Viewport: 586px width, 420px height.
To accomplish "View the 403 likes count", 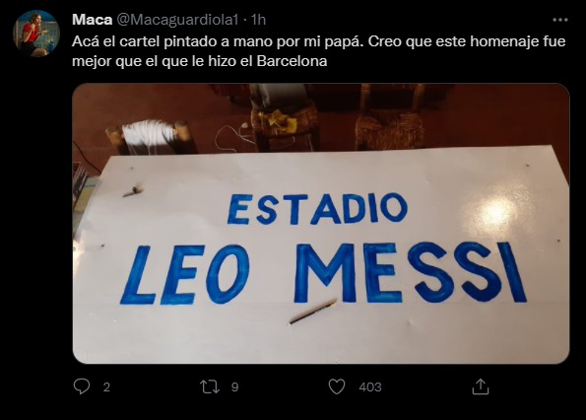I will tap(370, 386).
